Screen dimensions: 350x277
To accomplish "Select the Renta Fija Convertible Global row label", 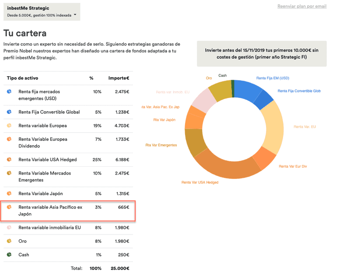I will click(x=49, y=112).
